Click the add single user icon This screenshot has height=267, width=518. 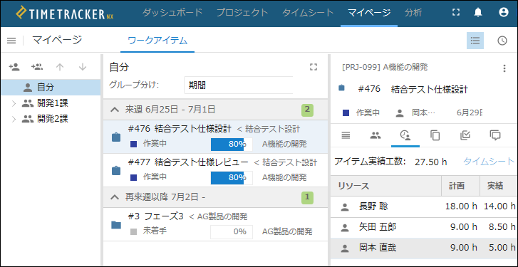pos(14,67)
